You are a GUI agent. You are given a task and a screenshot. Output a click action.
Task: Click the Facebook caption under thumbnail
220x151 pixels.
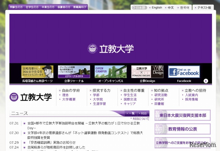184,81
